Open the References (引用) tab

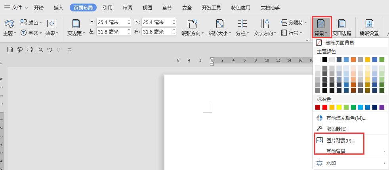pyautogui.click(x=107, y=7)
